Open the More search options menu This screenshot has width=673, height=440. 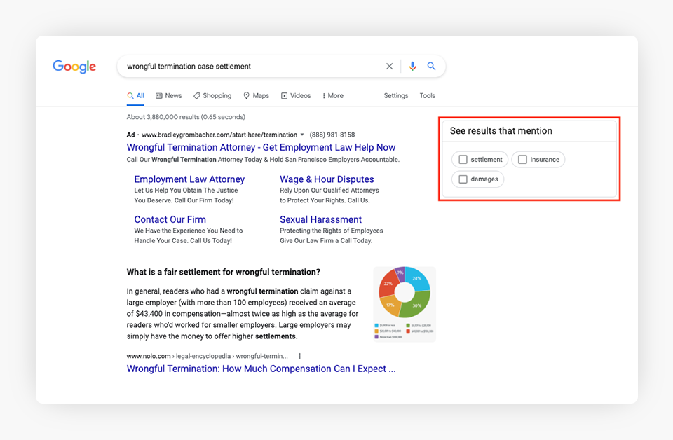[x=332, y=96]
